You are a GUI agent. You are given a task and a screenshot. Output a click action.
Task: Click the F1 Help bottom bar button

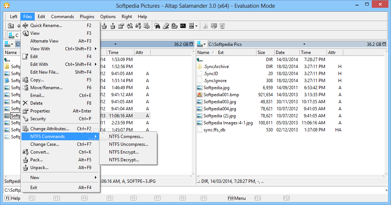pyautogui.click(x=13, y=198)
